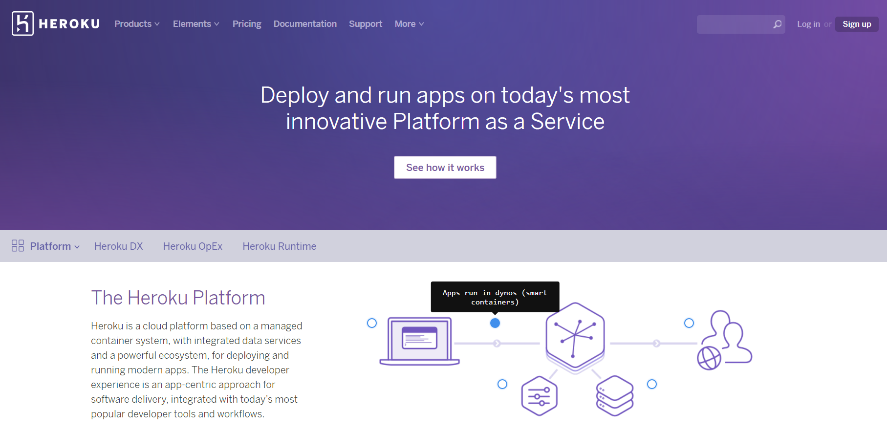Switch to the Heroku DX tab
The width and height of the screenshot is (887, 433).
119,246
